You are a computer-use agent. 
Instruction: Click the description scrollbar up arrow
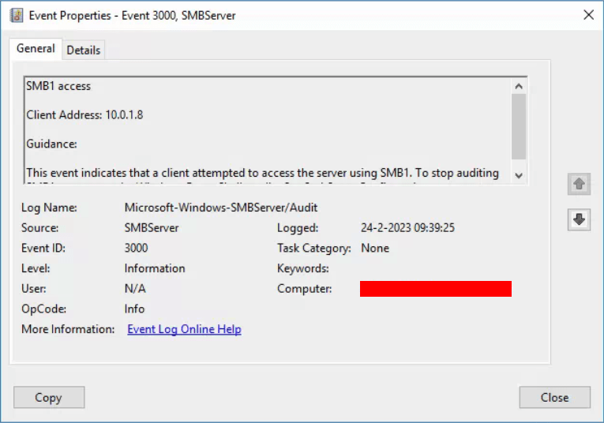point(519,85)
